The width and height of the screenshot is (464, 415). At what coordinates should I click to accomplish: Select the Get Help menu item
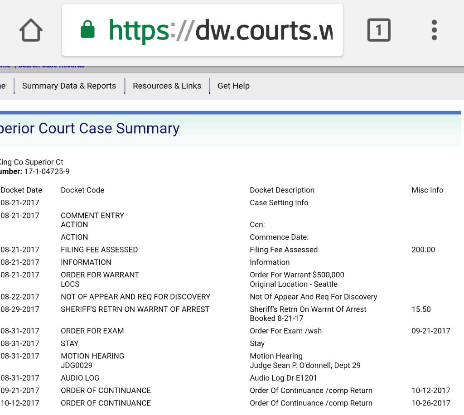(x=233, y=86)
